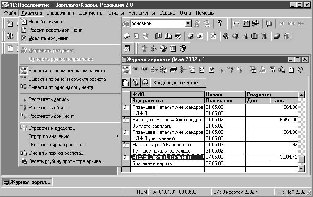Choose Задать глубину просмотра архива... entry
The width and height of the screenshot is (313, 197).
[70, 161]
